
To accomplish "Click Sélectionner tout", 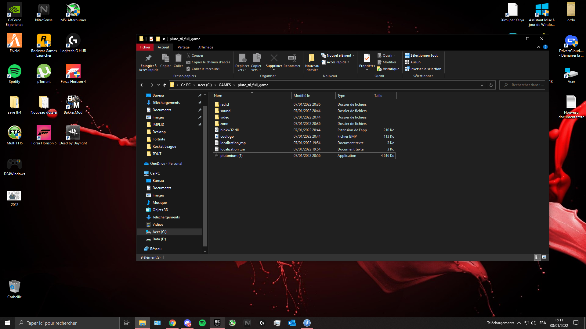I will 421,55.
